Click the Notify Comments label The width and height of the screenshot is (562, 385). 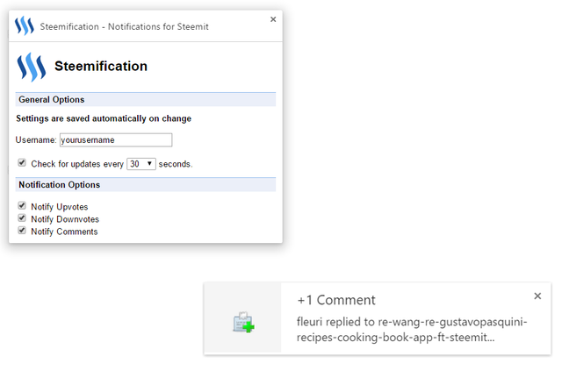(64, 232)
